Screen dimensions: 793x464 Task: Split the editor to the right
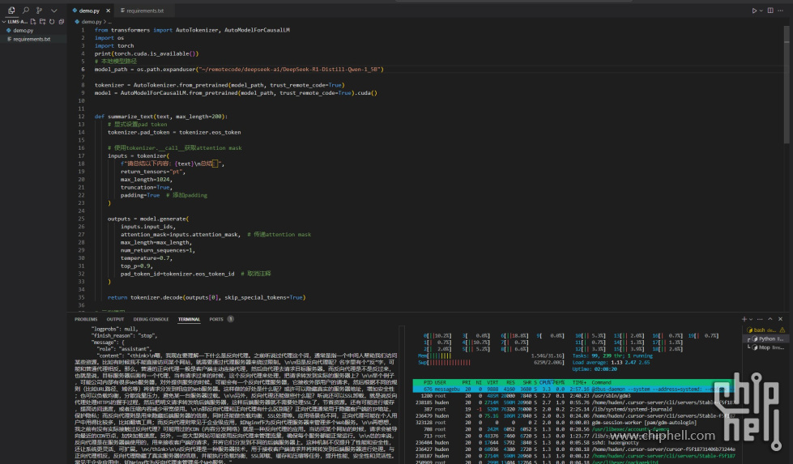point(770,11)
